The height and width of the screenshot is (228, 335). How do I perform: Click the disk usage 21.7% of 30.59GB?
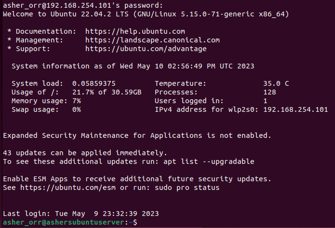point(107,93)
